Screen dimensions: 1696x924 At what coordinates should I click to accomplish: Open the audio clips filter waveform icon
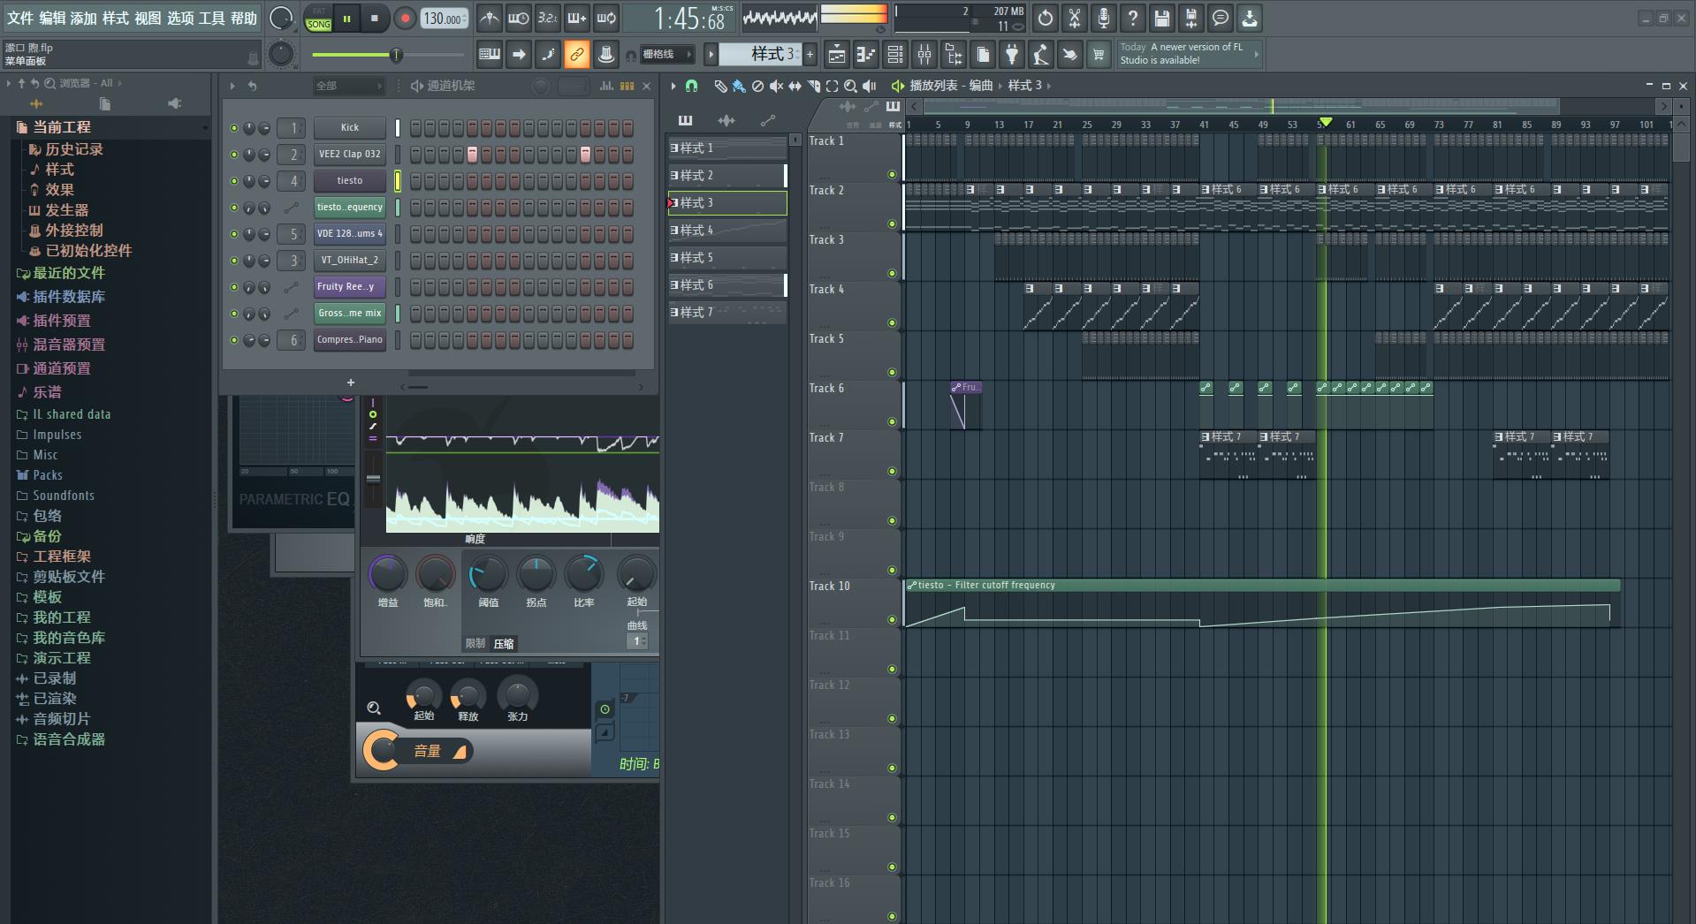726,120
